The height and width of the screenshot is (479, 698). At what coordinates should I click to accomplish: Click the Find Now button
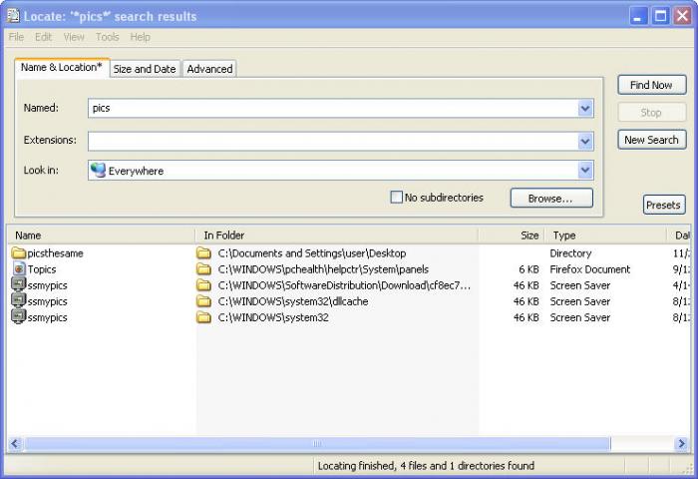pos(652,85)
